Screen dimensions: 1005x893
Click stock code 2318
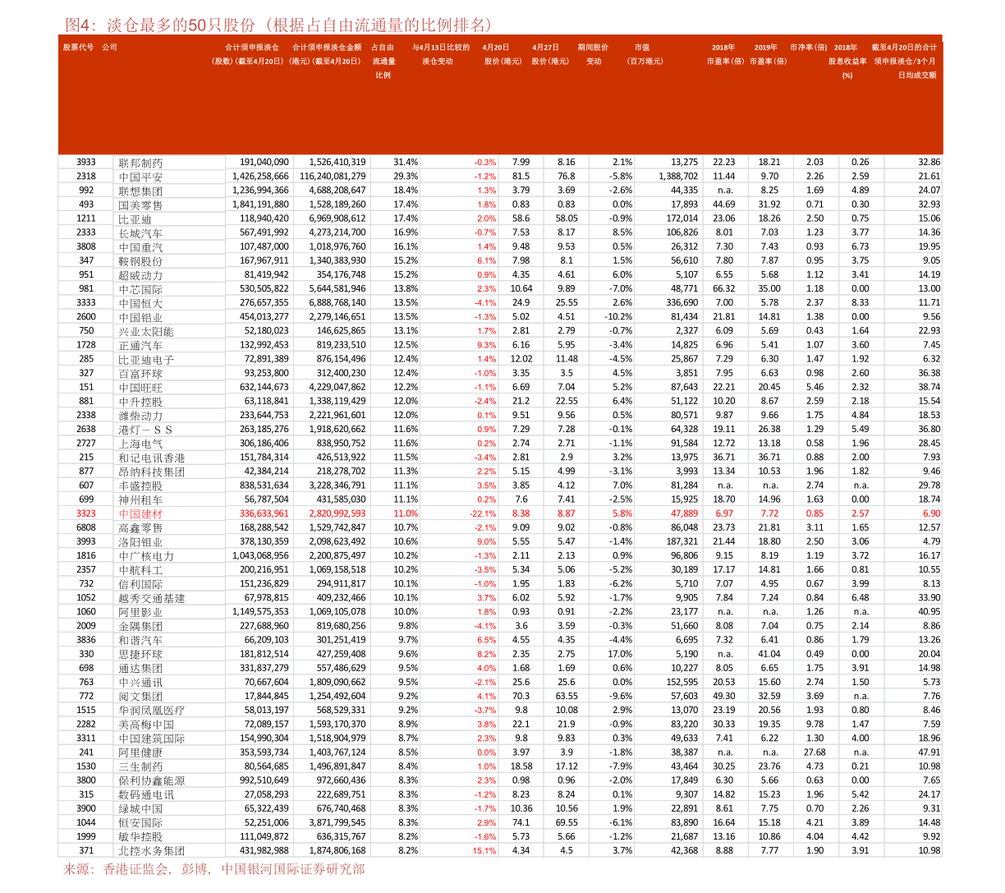click(86, 177)
